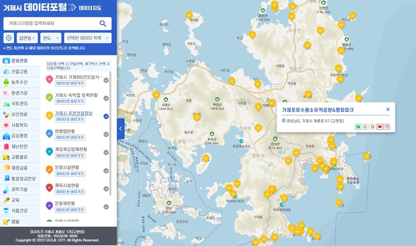Screen dimensions: 416x246
Task: Open Daum link in the popup
Action: 365,127
